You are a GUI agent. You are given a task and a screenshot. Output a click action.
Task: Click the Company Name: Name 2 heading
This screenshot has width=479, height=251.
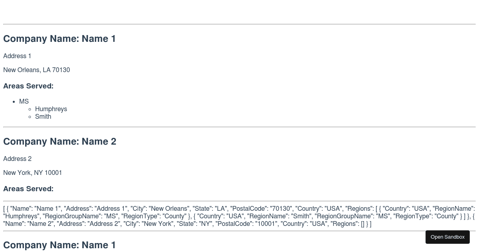[x=59, y=141]
